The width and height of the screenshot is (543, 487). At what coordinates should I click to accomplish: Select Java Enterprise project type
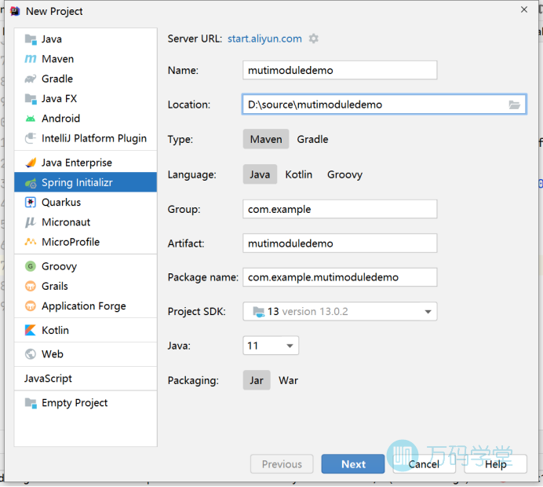tap(86, 163)
